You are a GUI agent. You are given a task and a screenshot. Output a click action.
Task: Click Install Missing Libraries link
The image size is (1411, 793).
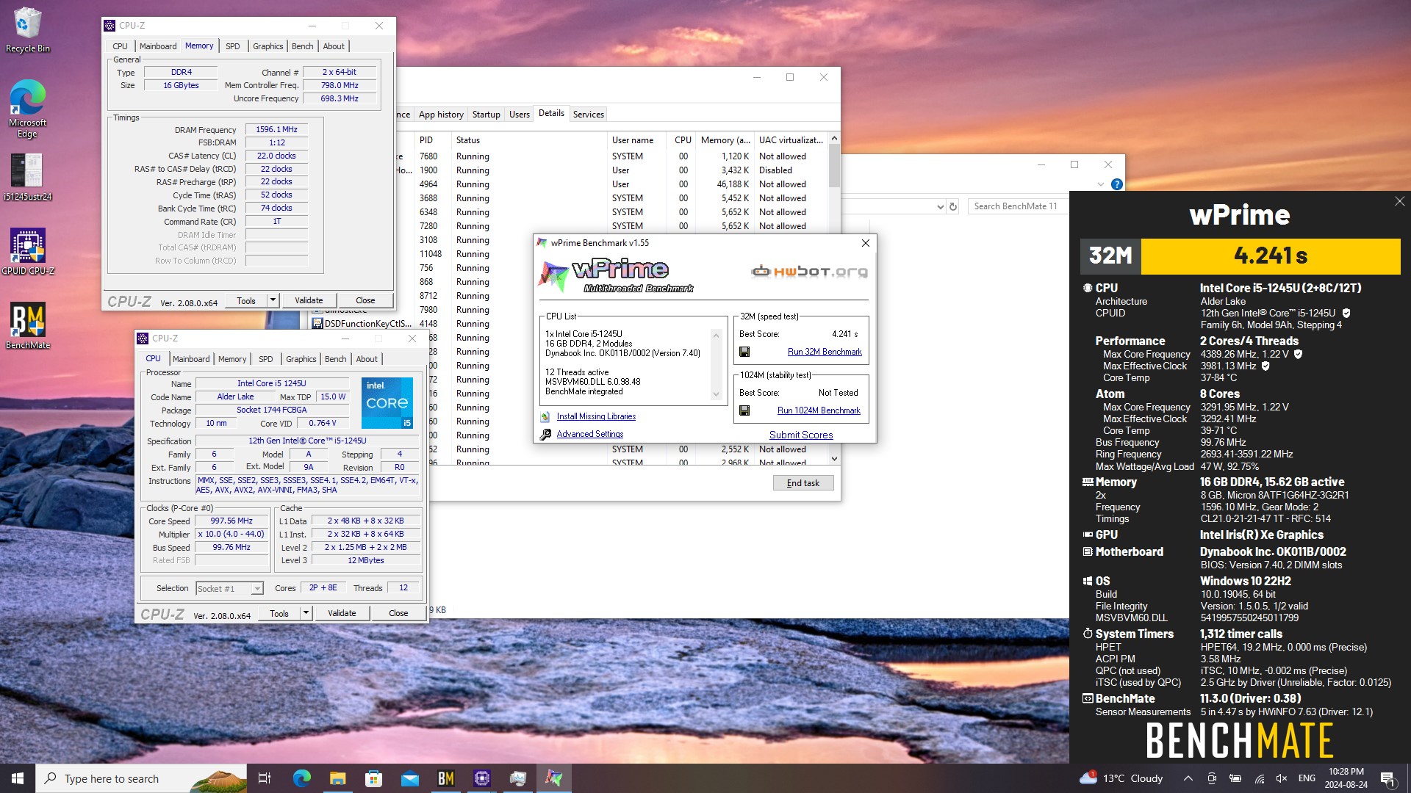tap(596, 416)
